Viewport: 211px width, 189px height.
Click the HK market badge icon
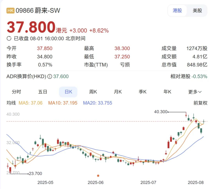coord(10,11)
